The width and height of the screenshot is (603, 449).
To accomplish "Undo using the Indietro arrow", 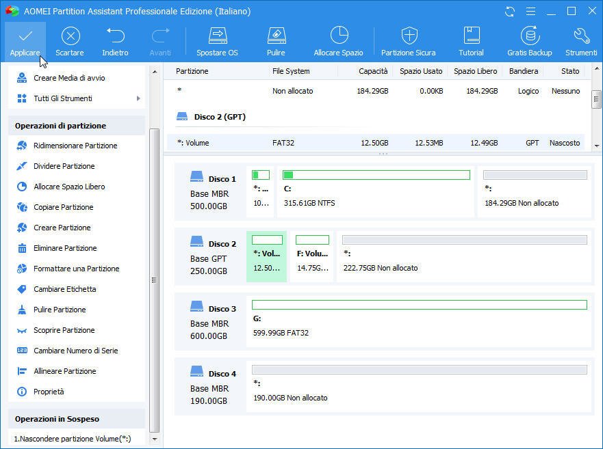I will (115, 36).
